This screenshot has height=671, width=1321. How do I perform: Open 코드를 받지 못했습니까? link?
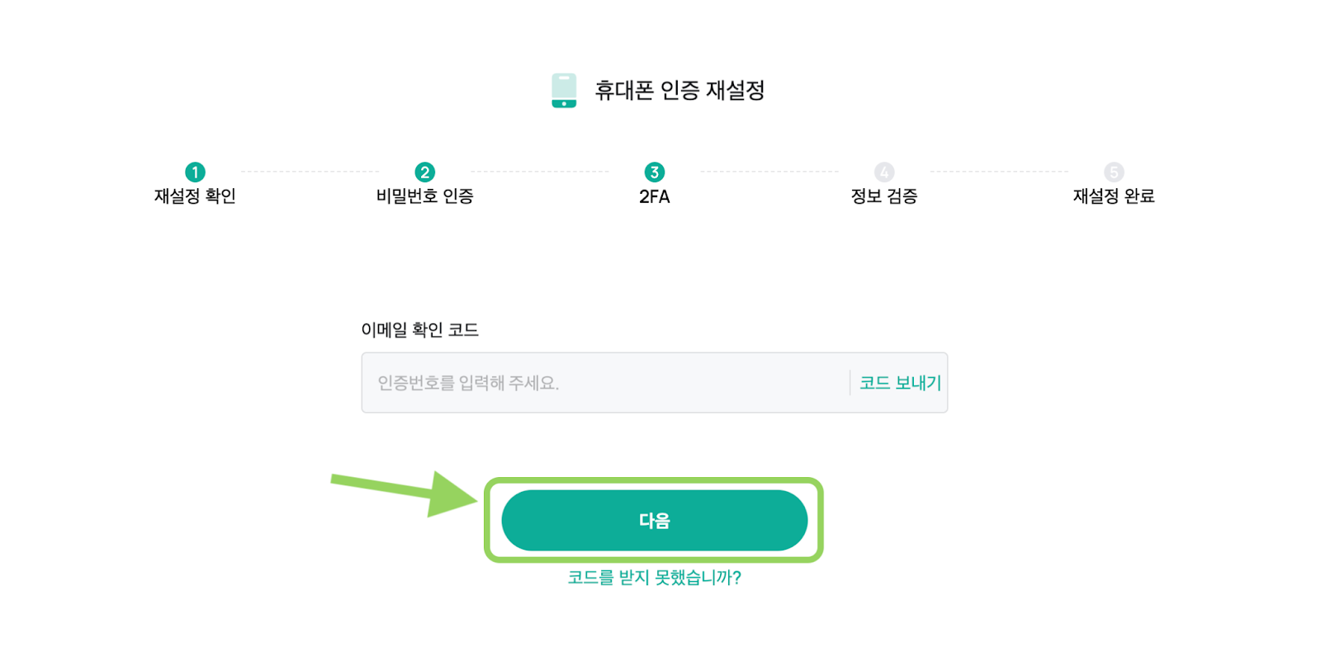tap(655, 578)
